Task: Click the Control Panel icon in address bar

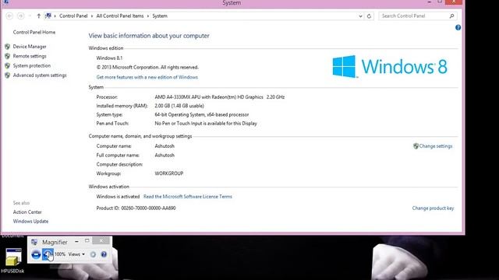Action: click(48, 16)
